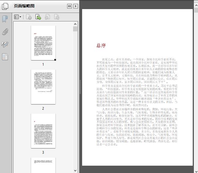Click the right arrow panel button
The width and height of the screenshot is (198, 173).
pos(75,6)
